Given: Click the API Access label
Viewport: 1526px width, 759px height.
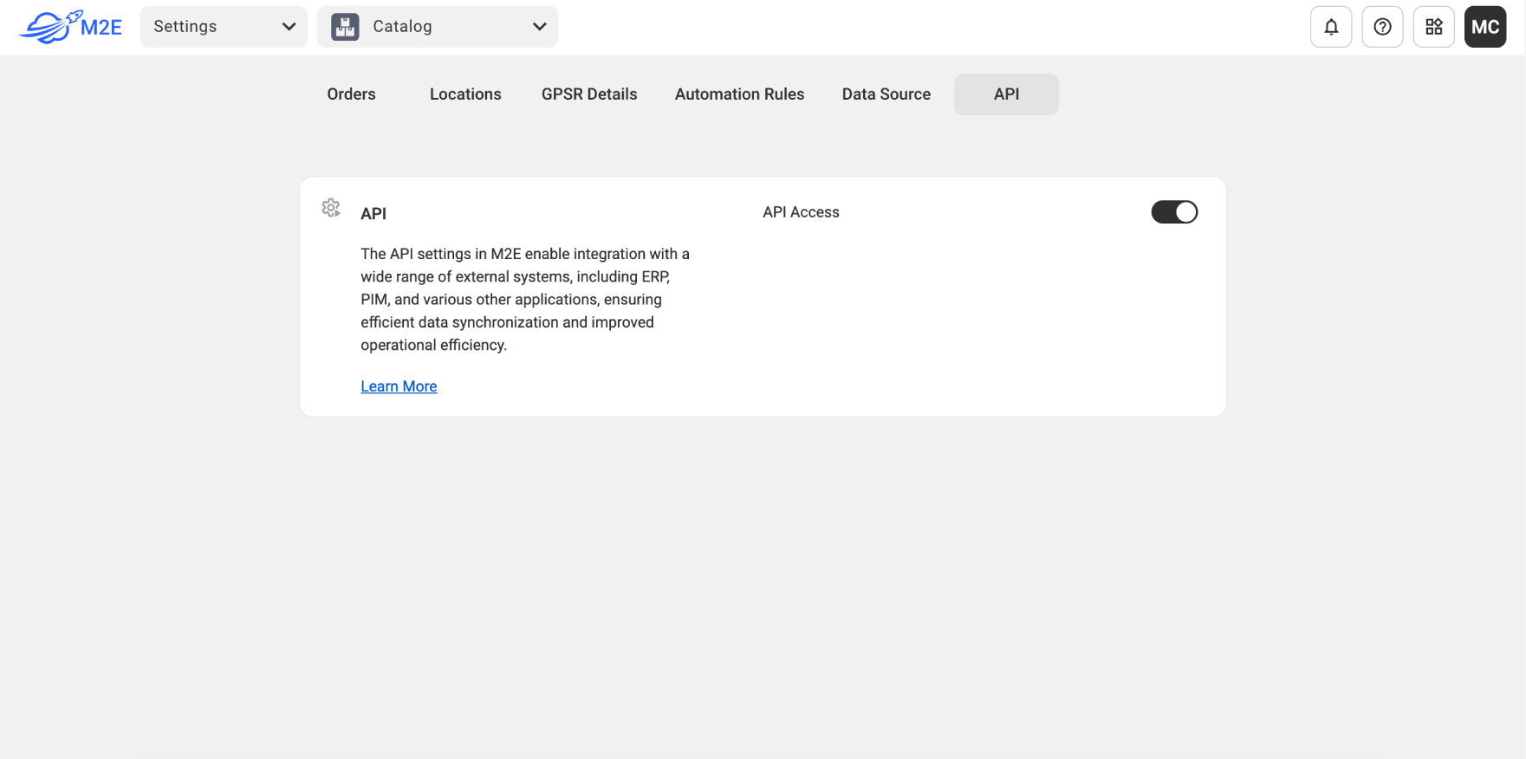Looking at the screenshot, I should [801, 212].
